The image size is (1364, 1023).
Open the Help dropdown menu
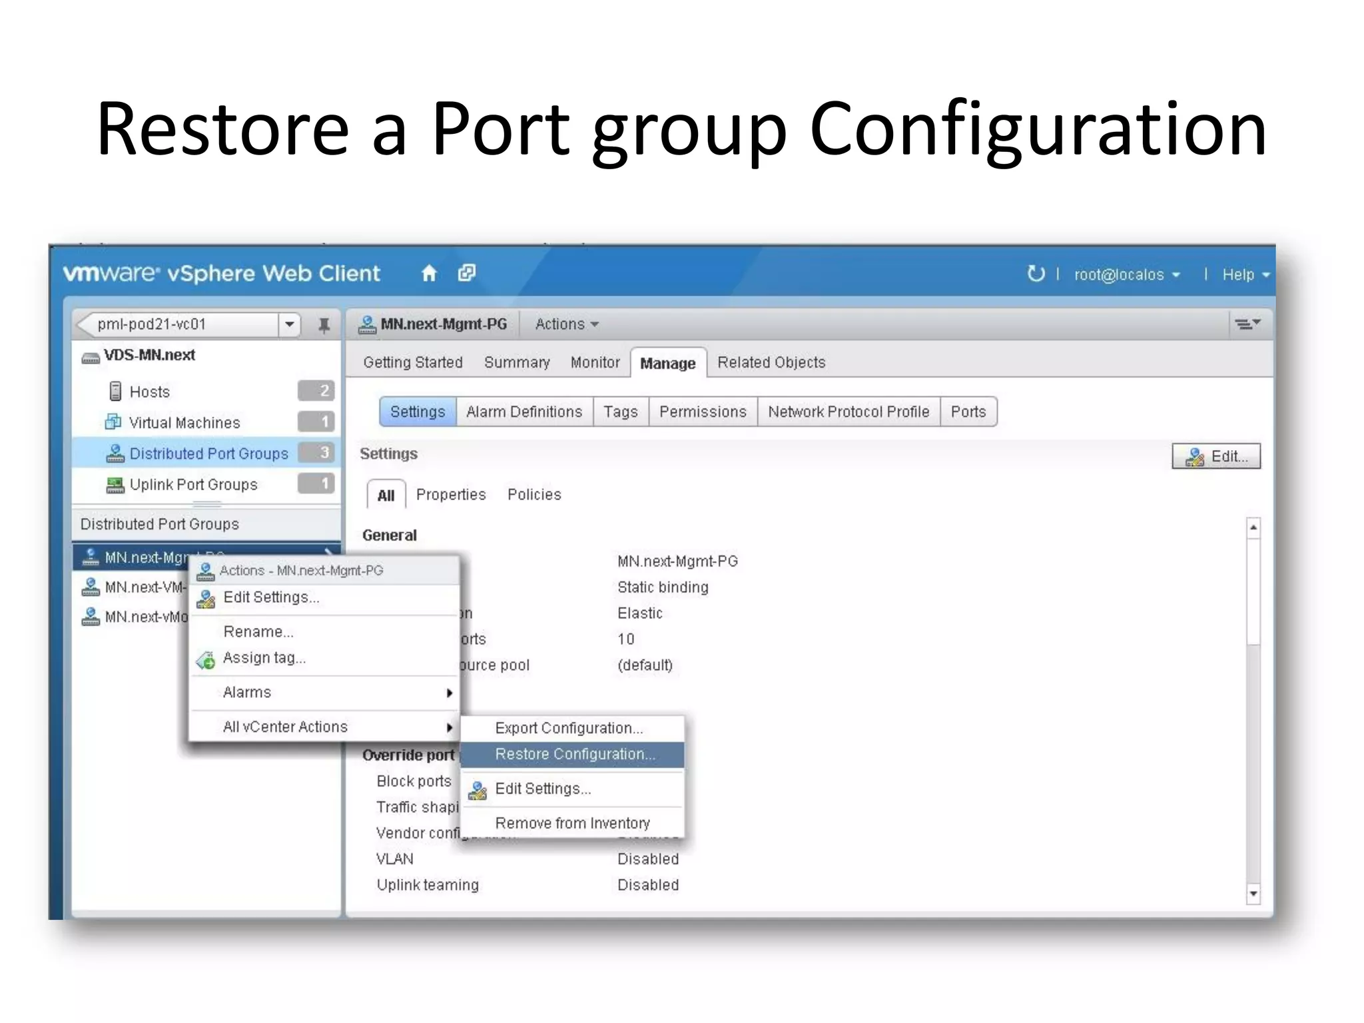[x=1245, y=274]
